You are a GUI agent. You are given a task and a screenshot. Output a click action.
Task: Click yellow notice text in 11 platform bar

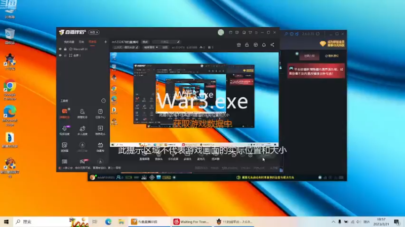tap(268, 178)
